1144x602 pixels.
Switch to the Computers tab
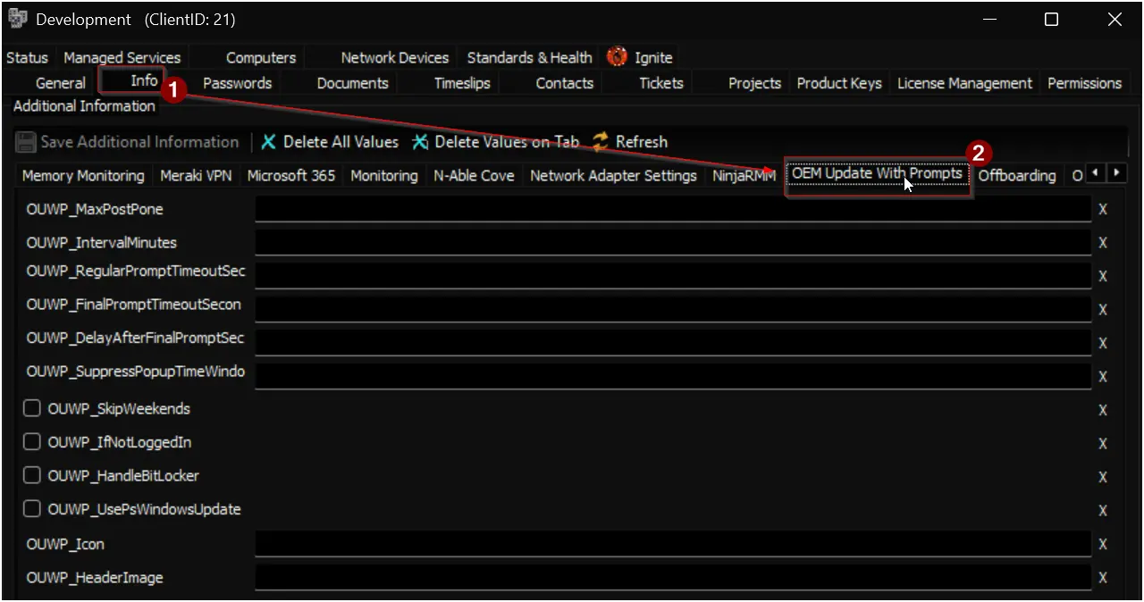point(261,57)
